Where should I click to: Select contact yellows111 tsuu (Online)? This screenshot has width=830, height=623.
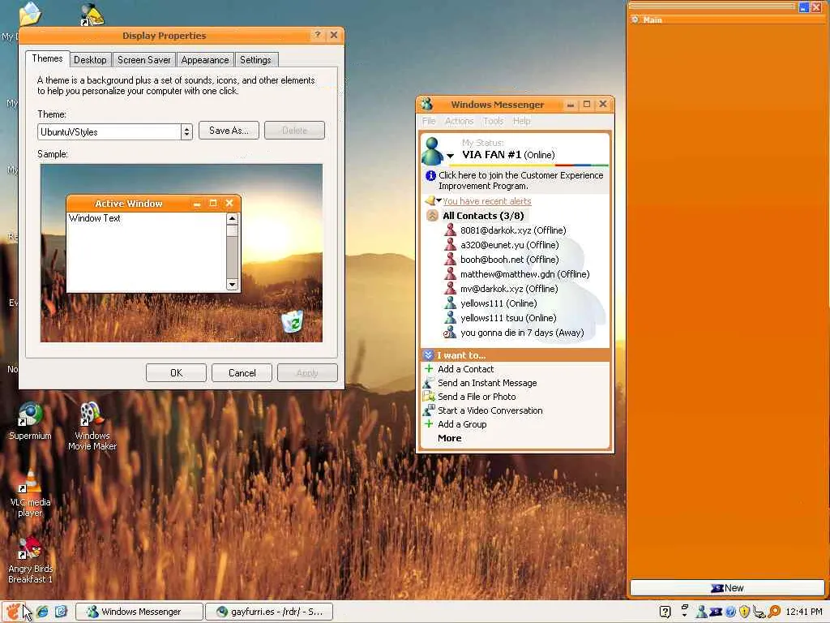(501, 318)
